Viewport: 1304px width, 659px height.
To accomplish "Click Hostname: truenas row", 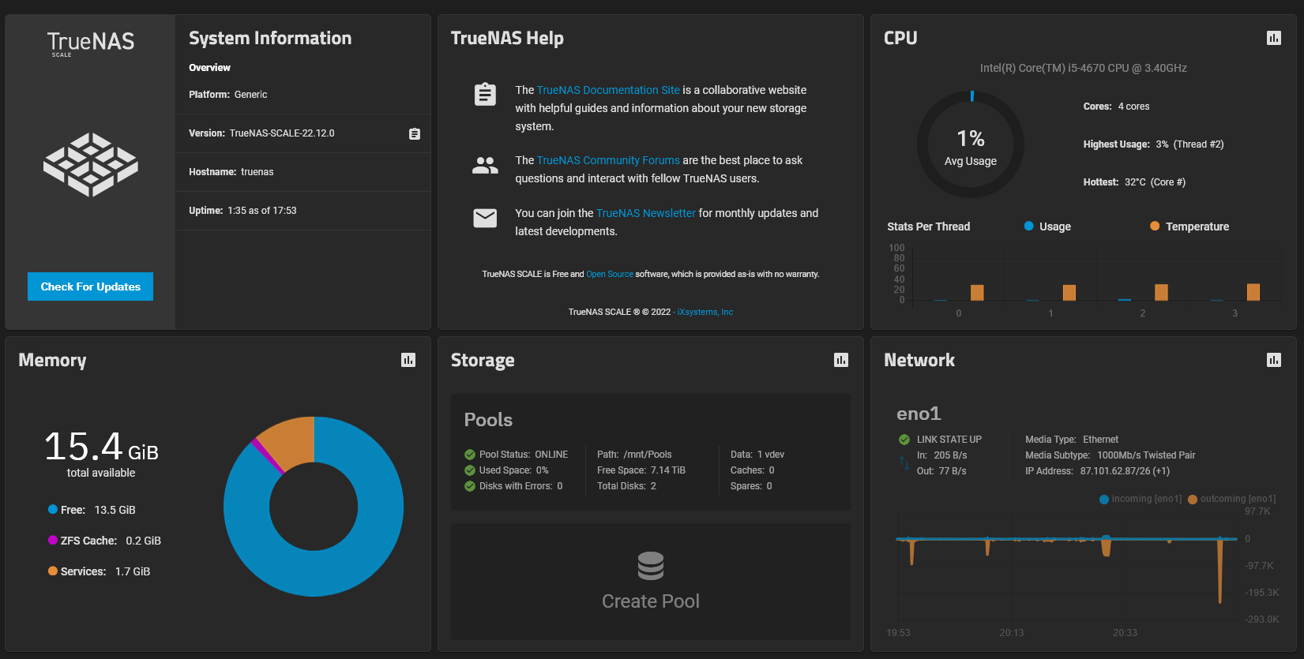I will pyautogui.click(x=303, y=172).
